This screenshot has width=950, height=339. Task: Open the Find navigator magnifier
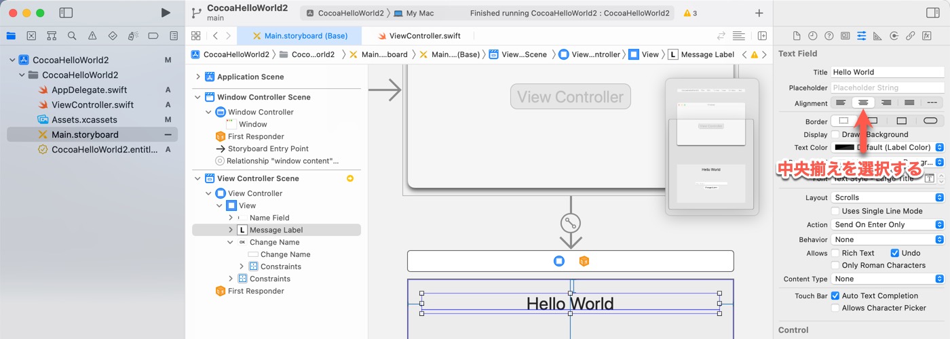click(x=72, y=36)
